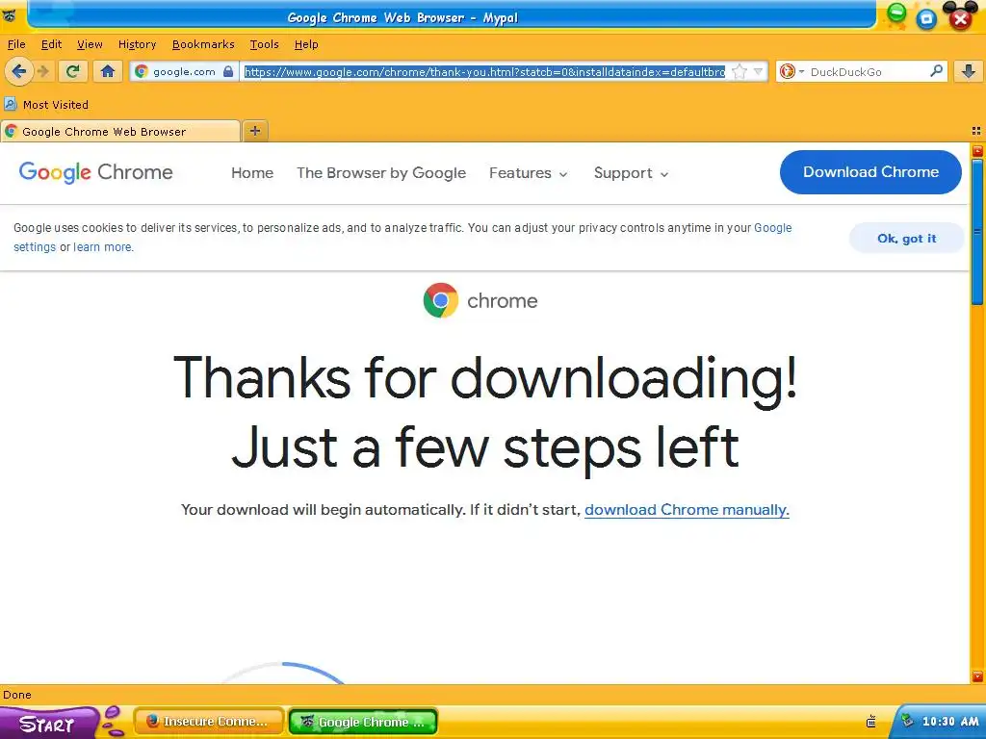Click the Google Chrome logo in page header
The width and height of the screenshot is (986, 739).
pos(95,172)
